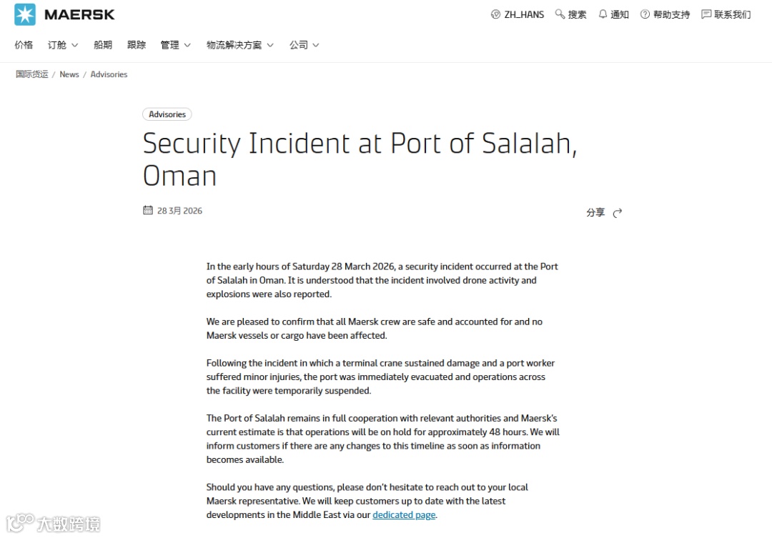Screen dimensions: 772x538
Task: Click the calendar icon beside the date
Action: coord(148,210)
